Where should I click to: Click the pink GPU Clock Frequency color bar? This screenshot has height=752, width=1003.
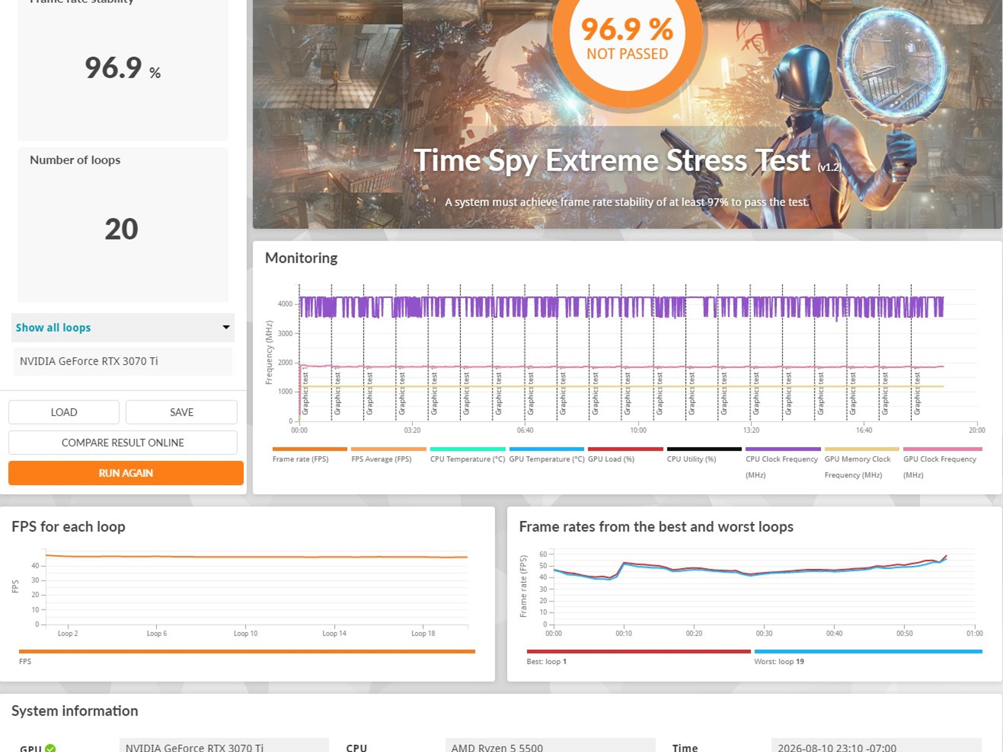(x=943, y=449)
